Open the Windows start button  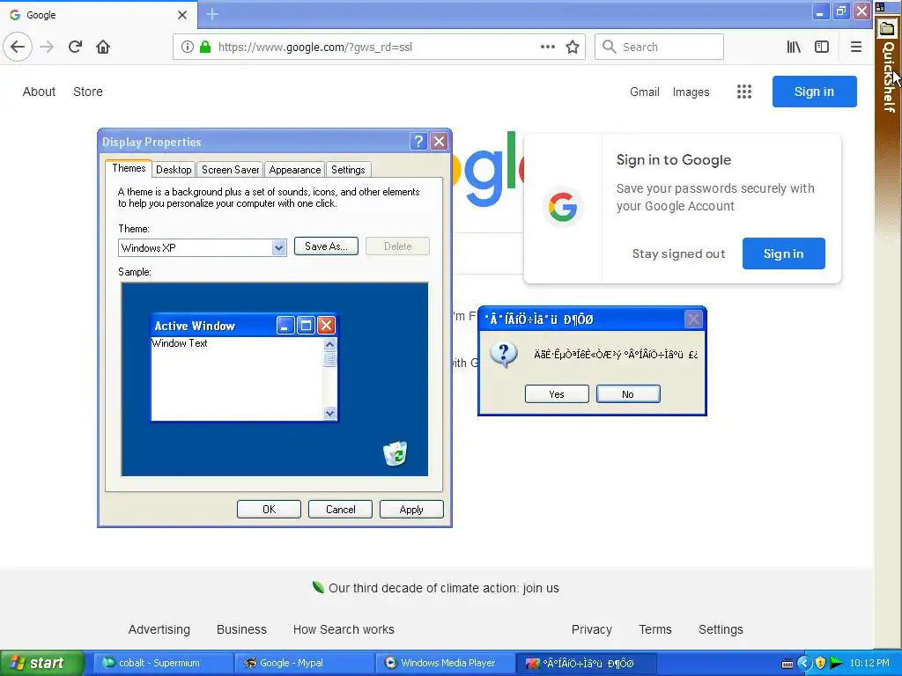pyautogui.click(x=42, y=663)
